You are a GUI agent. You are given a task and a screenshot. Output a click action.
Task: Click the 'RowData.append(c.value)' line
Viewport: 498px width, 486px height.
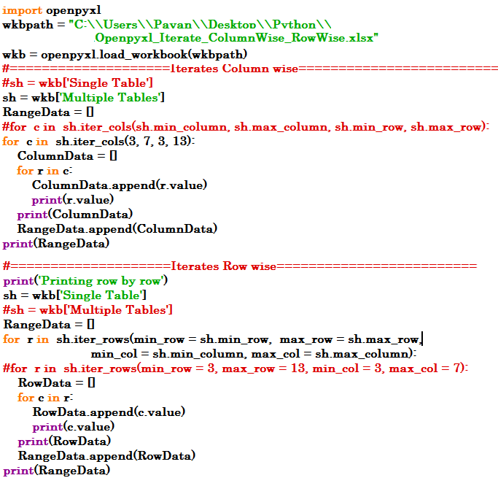(109, 412)
